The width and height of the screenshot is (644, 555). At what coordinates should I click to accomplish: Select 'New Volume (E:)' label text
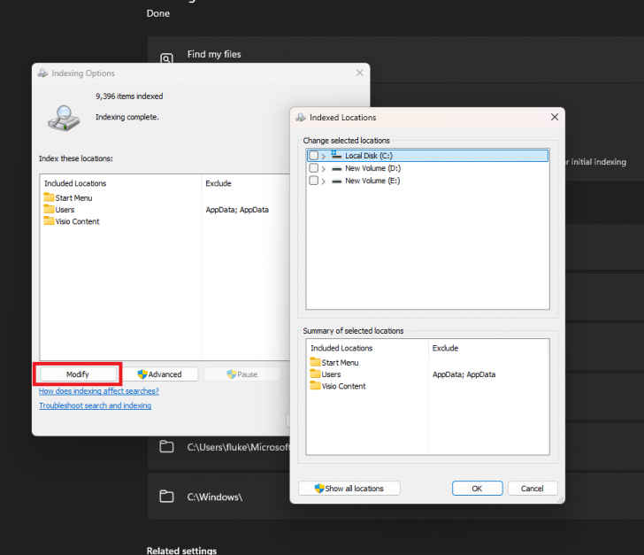coord(372,181)
